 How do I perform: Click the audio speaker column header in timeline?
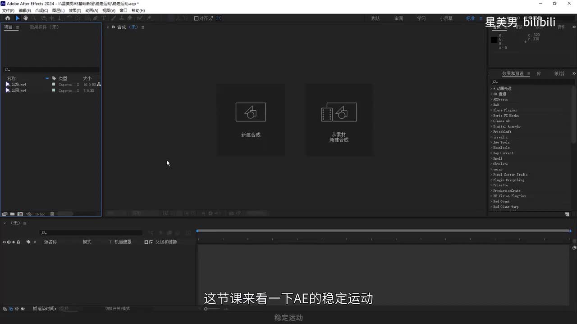click(9, 242)
